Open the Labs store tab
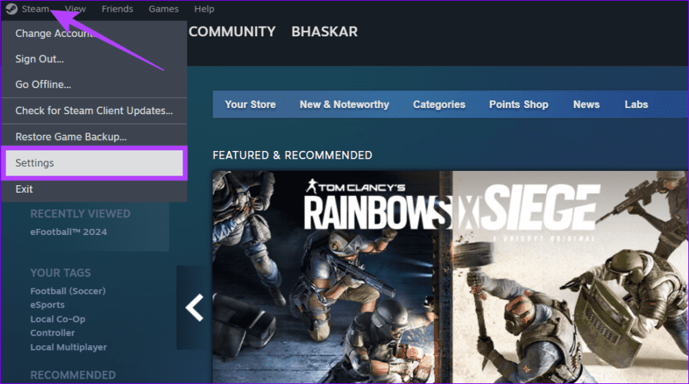Viewport: 689px width, 384px height. [x=636, y=105]
